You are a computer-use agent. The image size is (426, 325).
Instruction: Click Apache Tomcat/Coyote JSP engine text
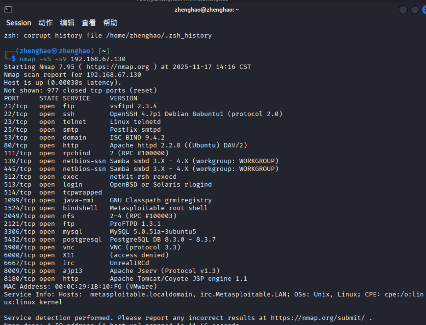point(178,279)
